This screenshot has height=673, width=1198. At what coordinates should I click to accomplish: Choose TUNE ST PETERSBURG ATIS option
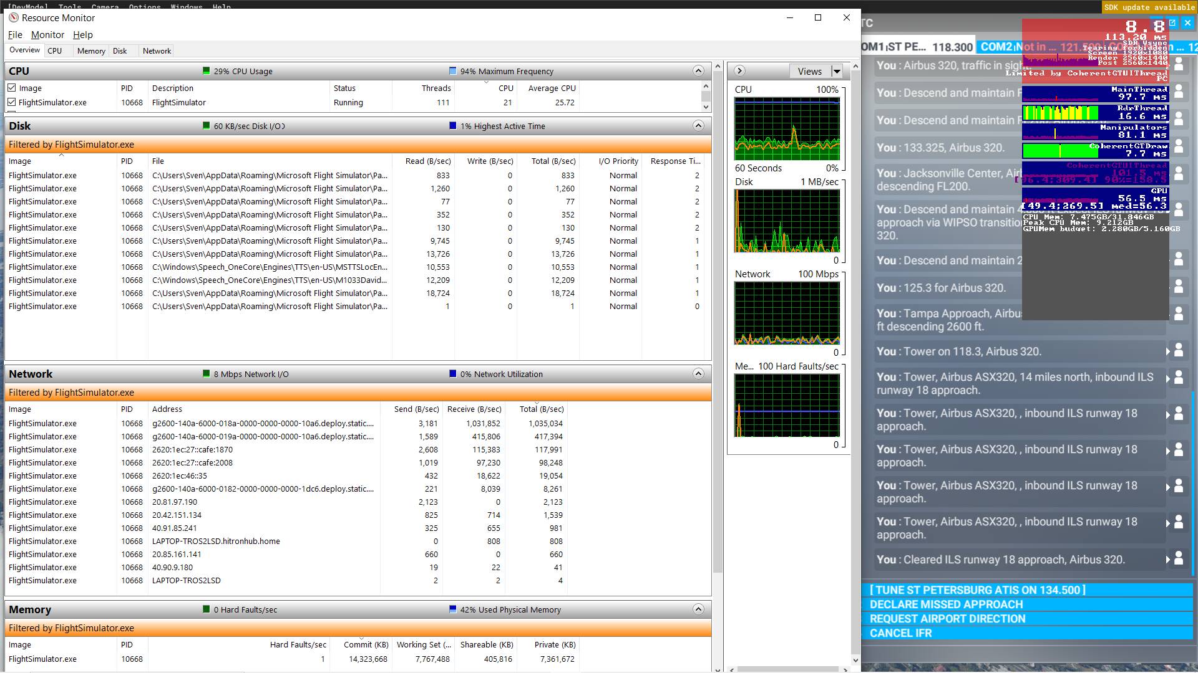(977, 590)
